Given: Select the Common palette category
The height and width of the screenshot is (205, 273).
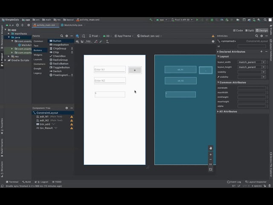Looking at the screenshot, I should [38, 41].
